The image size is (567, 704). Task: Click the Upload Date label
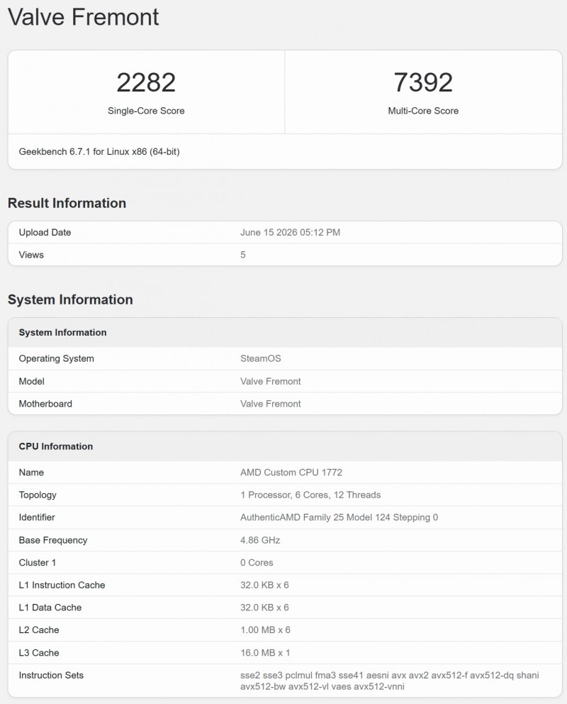45,233
